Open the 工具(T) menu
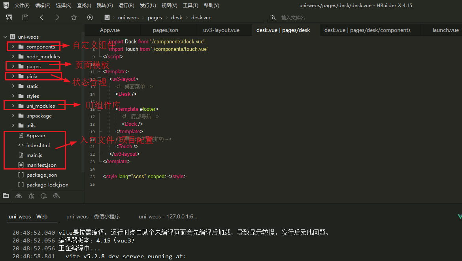This screenshot has width=462, height=261. click(190, 5)
